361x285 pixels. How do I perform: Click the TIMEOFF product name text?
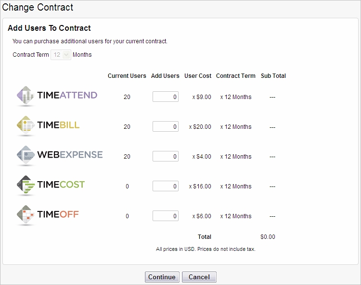click(x=58, y=214)
